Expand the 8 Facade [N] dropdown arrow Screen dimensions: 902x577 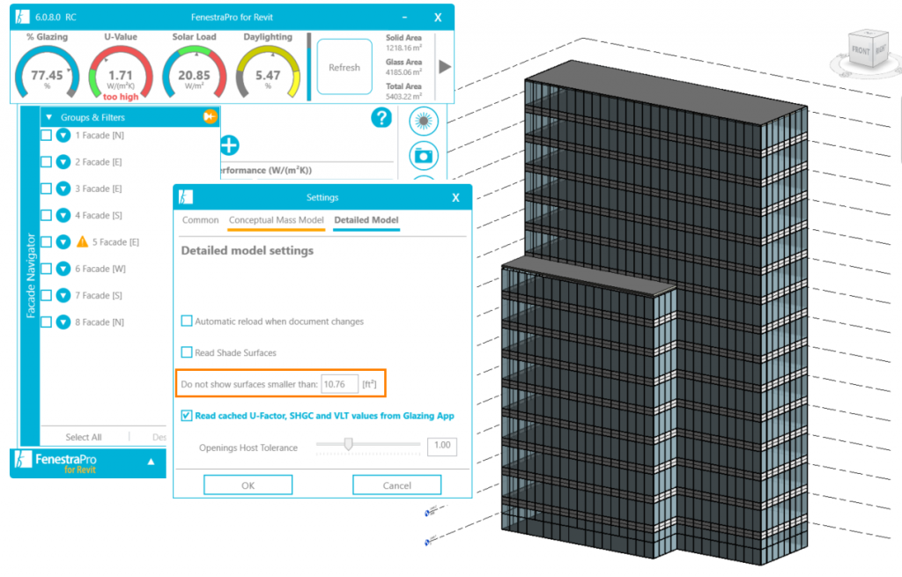(x=63, y=322)
